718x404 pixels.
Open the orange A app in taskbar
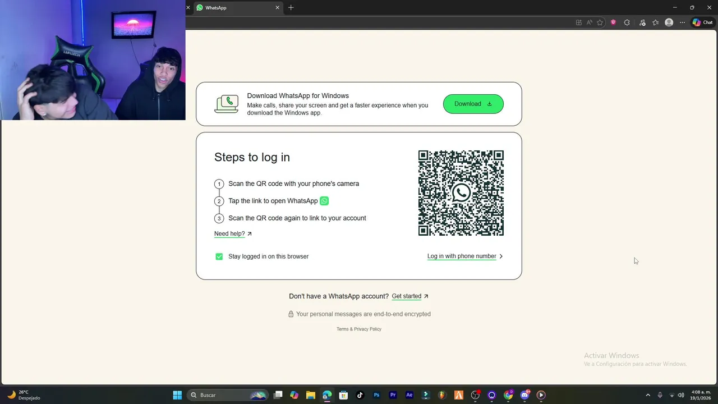pyautogui.click(x=458, y=395)
